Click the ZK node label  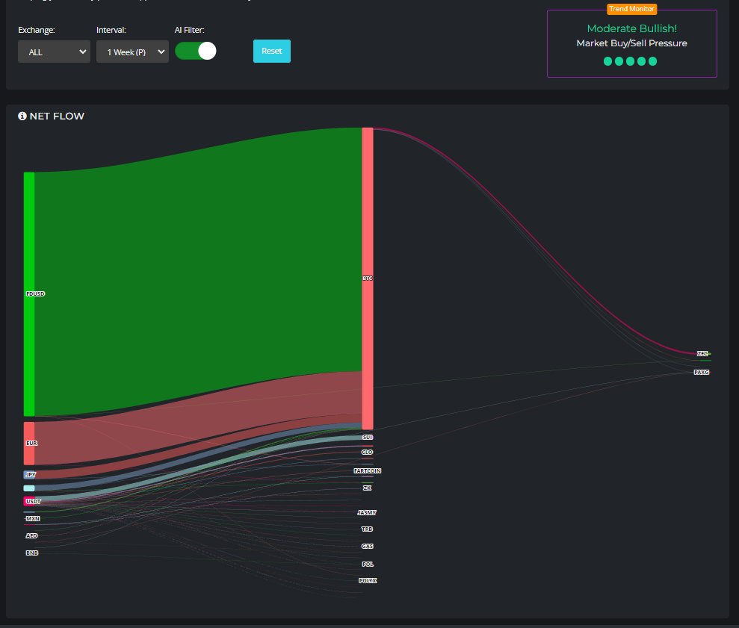point(368,488)
